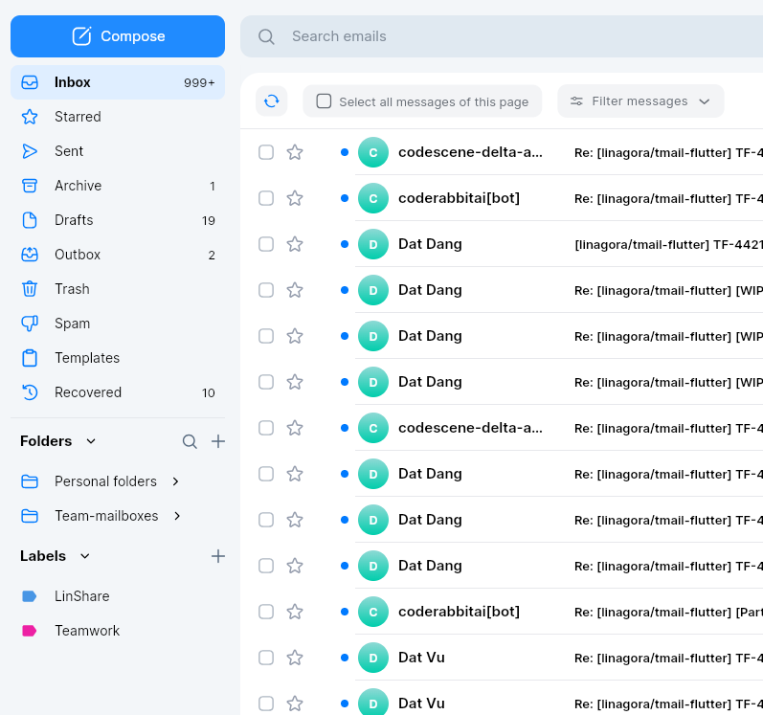Star the first codescene-delta-a... email
The height and width of the screenshot is (715, 763).
[x=295, y=152]
